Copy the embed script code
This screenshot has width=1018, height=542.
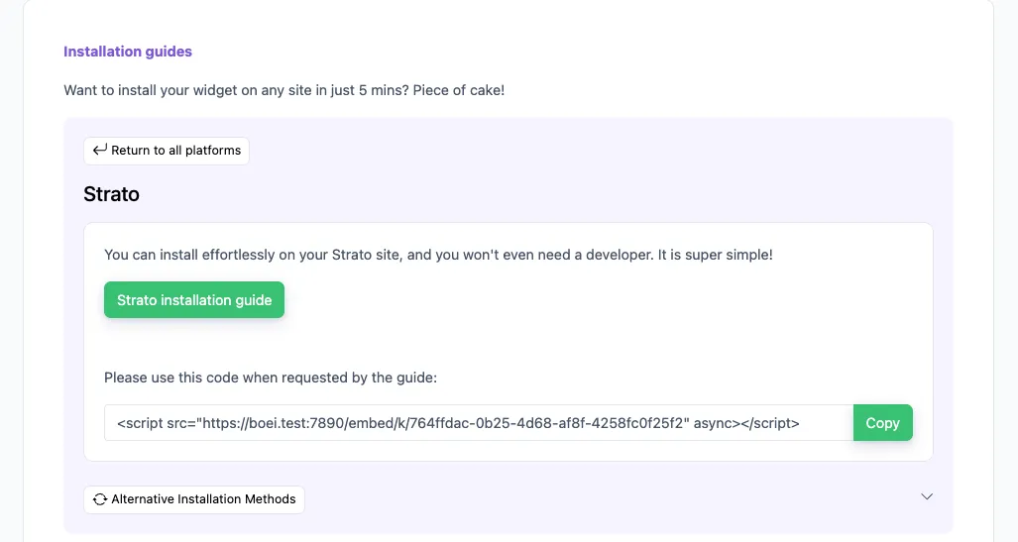882,423
